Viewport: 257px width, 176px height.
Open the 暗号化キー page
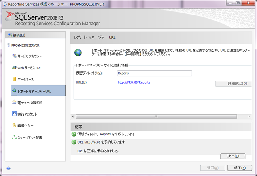(x=25, y=126)
